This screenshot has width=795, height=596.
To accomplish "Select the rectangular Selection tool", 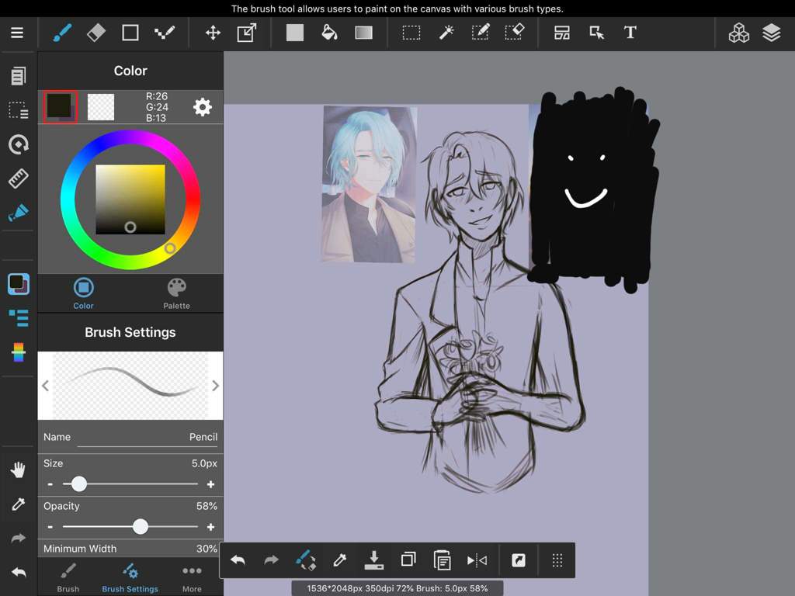I will click(411, 33).
